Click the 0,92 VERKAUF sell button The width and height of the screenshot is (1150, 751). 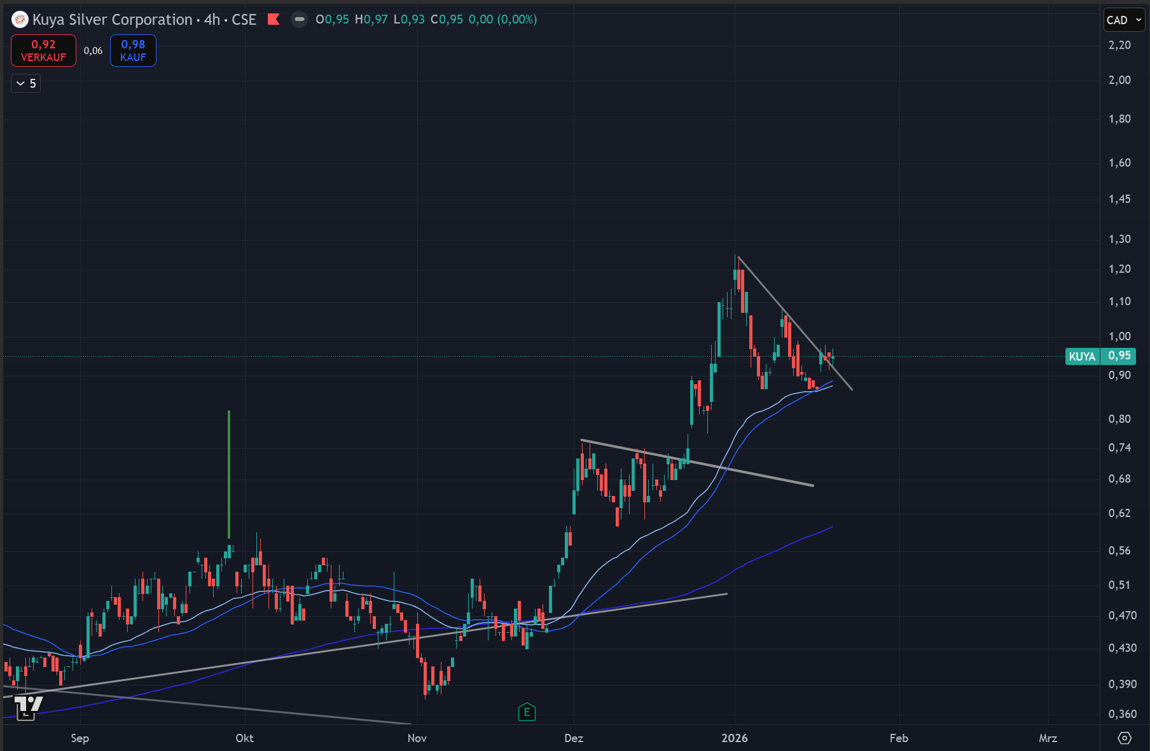point(43,50)
